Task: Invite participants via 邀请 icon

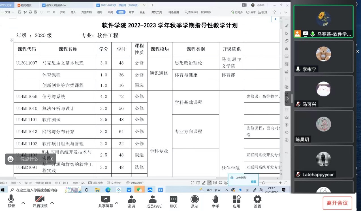Action: 132,201
